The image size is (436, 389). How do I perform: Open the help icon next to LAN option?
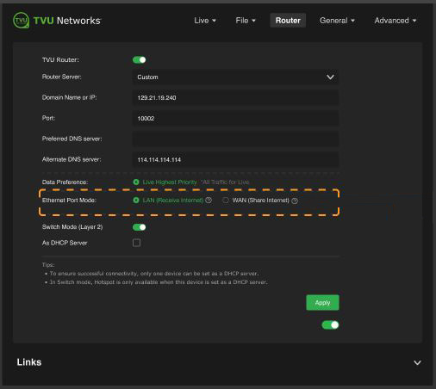click(x=209, y=200)
